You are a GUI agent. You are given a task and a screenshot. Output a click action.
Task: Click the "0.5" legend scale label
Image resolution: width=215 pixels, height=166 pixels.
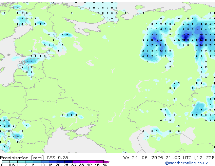12,165
